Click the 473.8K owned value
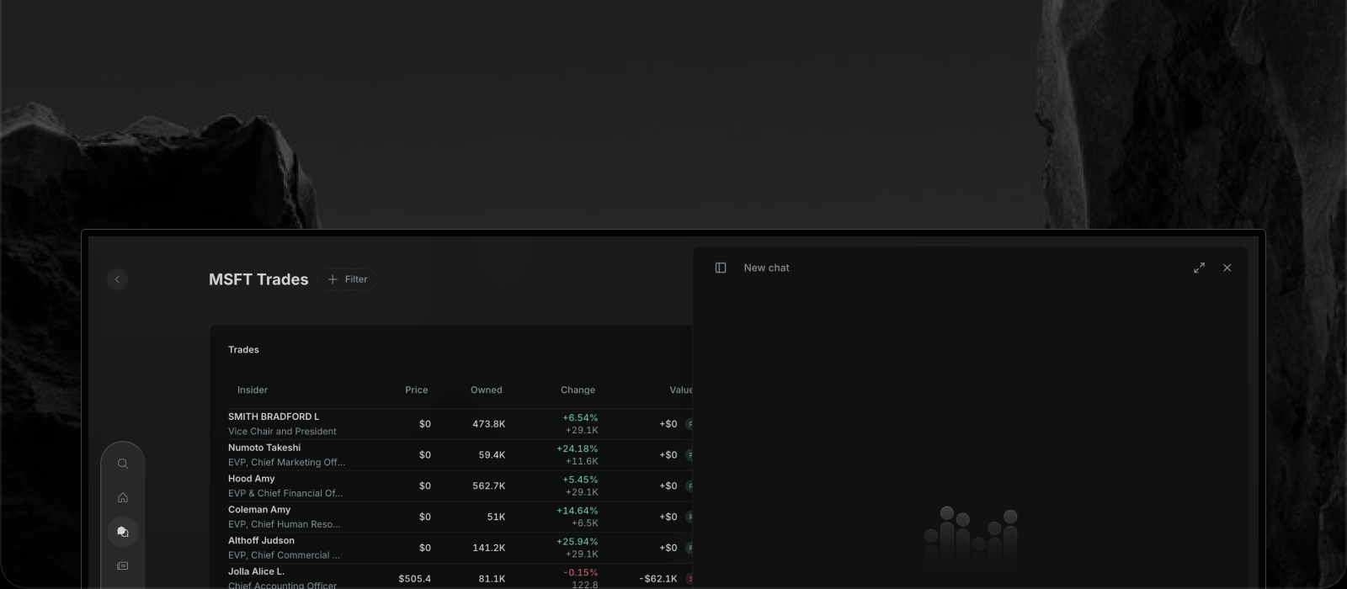The image size is (1347, 589). click(489, 424)
